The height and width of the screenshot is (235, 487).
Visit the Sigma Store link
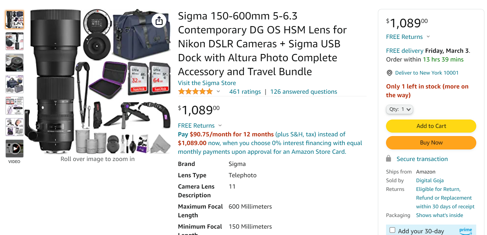coord(207,83)
